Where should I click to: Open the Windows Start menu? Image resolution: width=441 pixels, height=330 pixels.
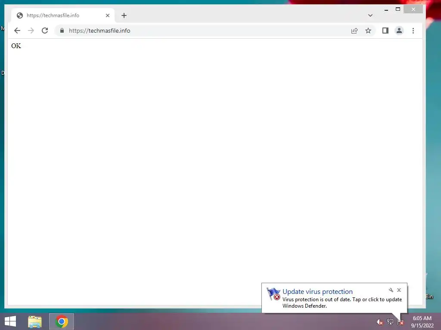(10, 321)
